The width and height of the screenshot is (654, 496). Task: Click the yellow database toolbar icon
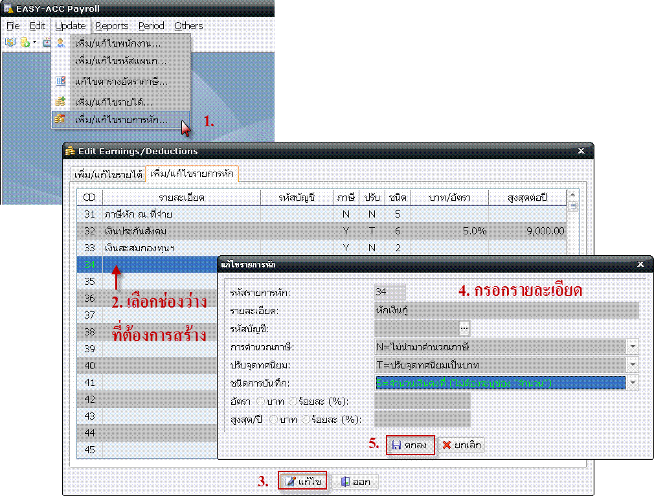pos(25,42)
